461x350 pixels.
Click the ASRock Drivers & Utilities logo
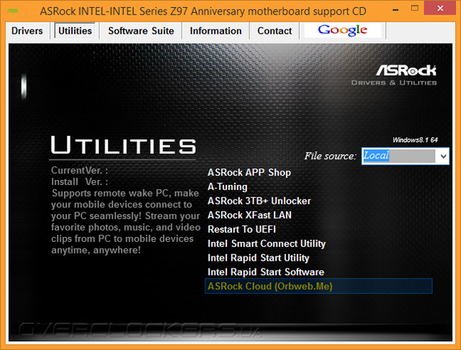pos(394,75)
